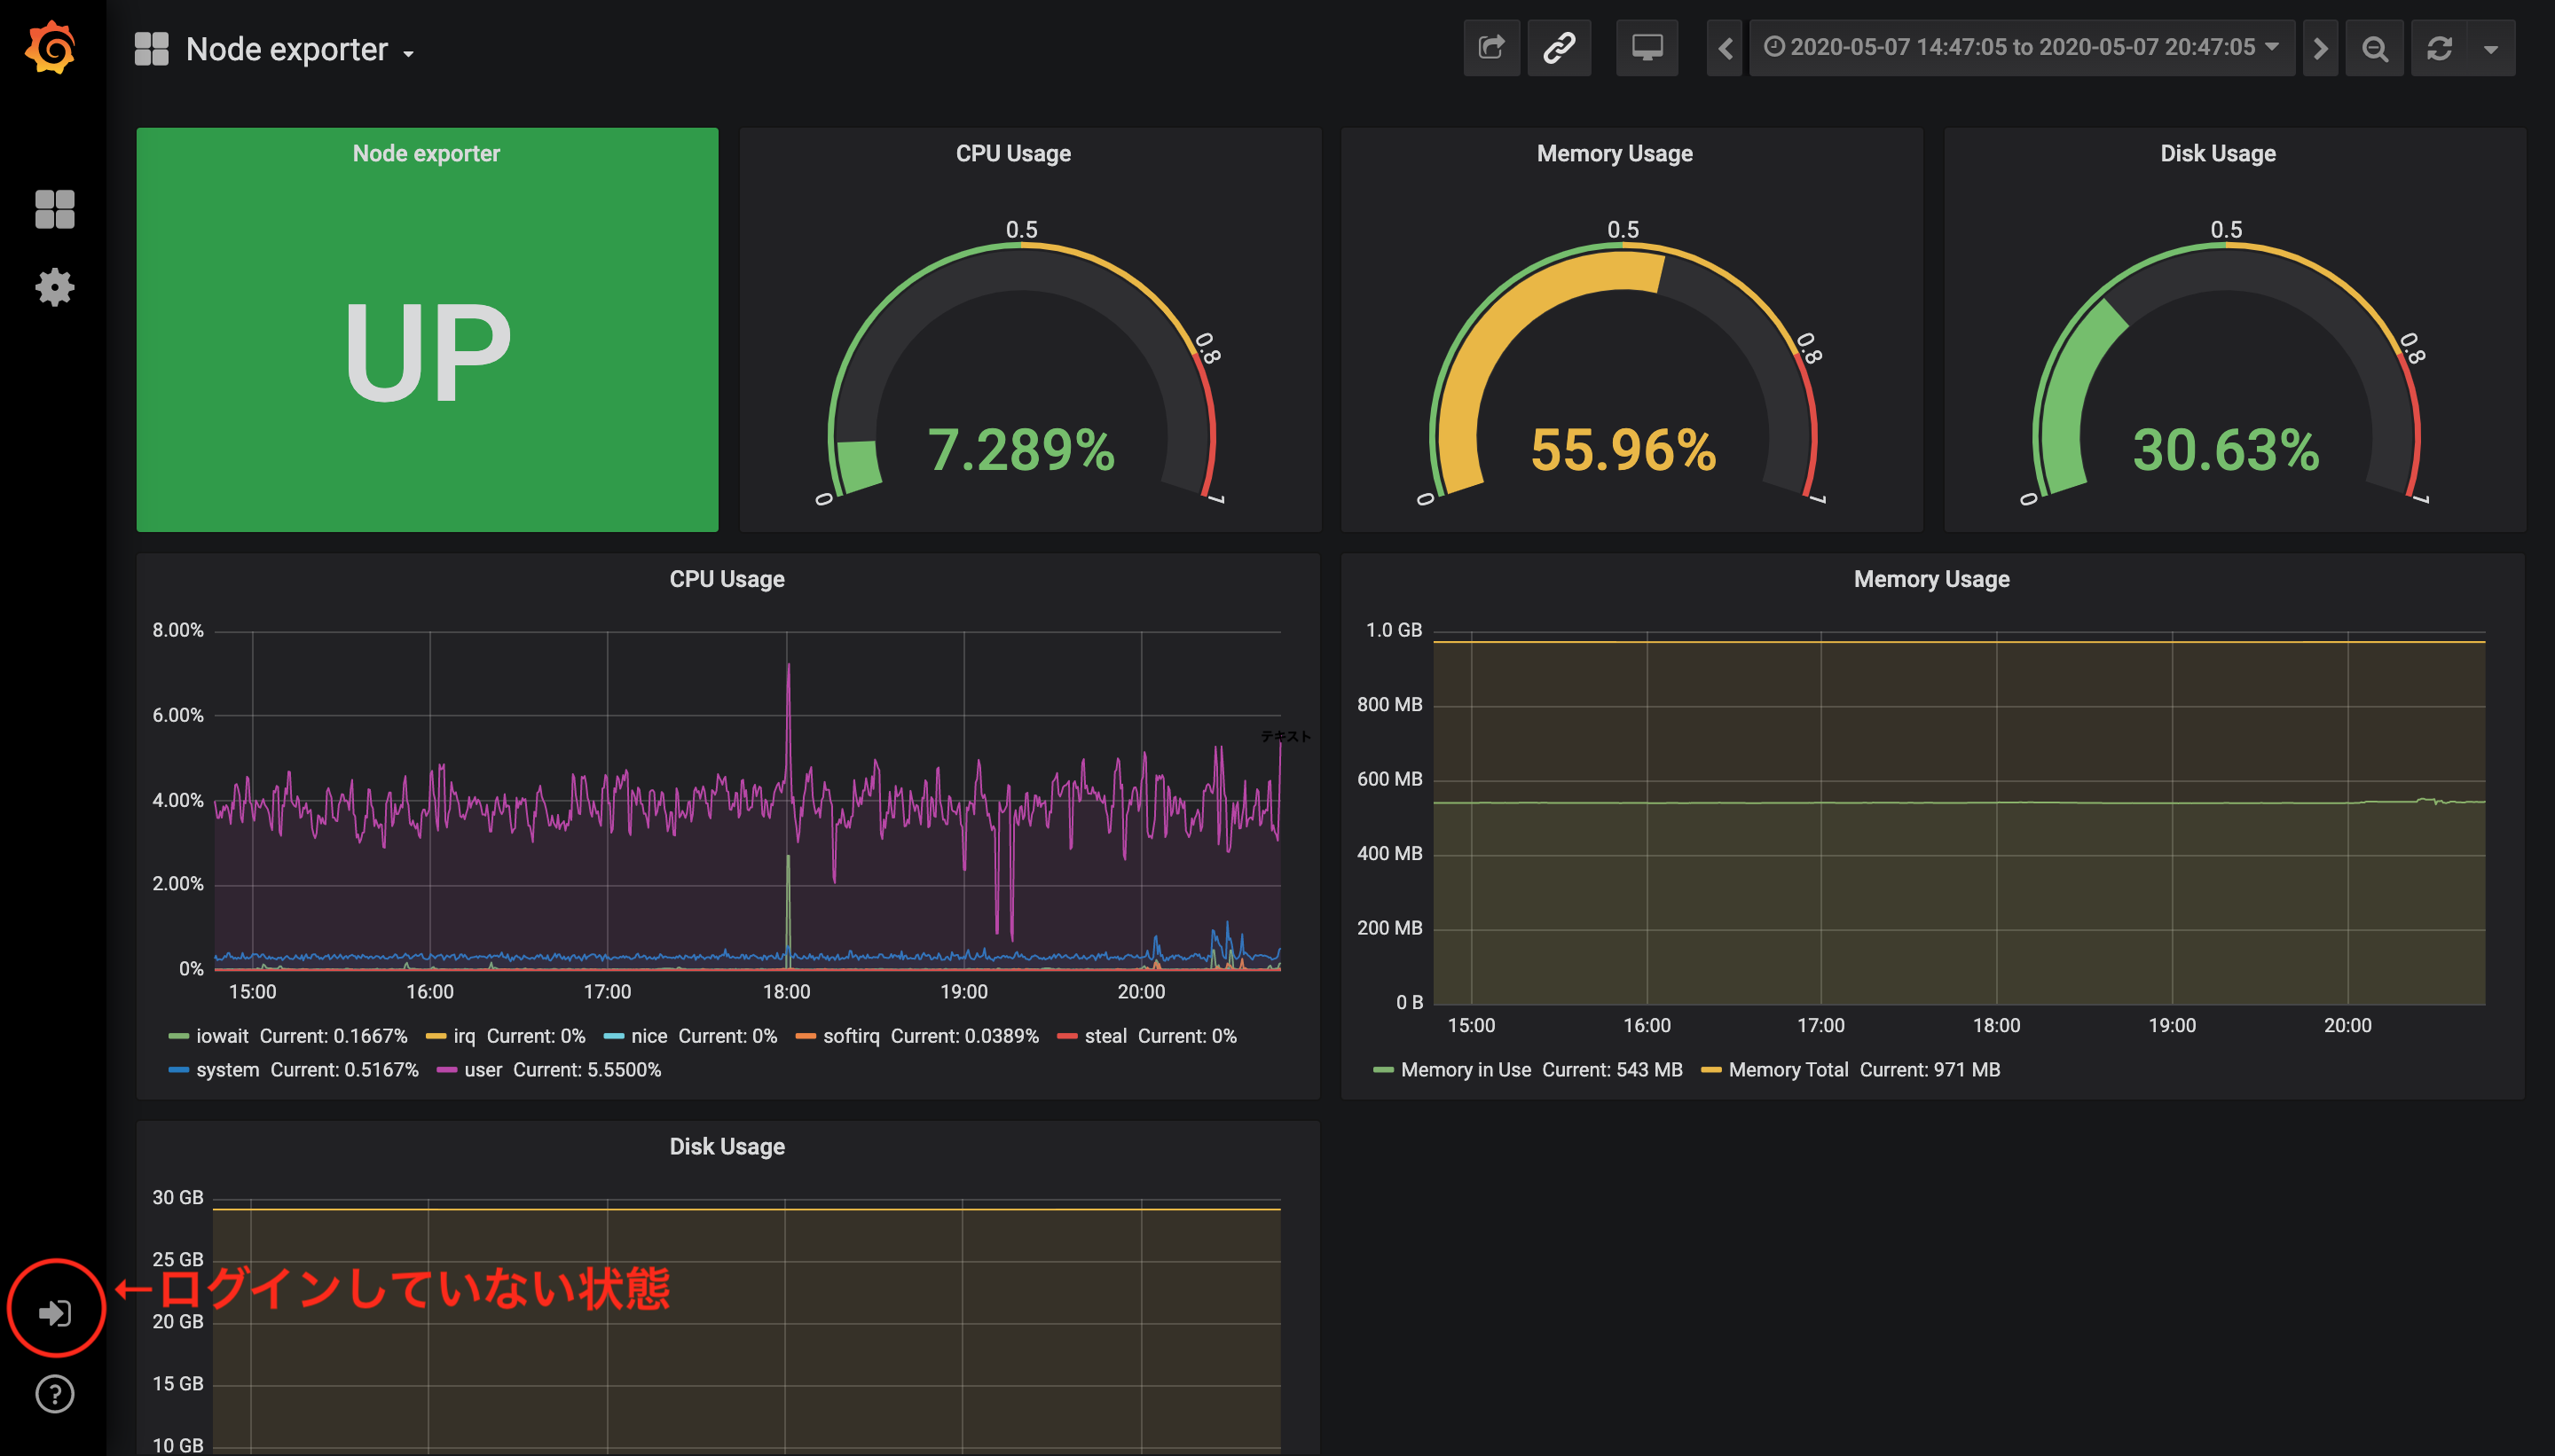Open the Help question mark icon
This screenshot has height=1456, width=2555.
tap(54, 1394)
